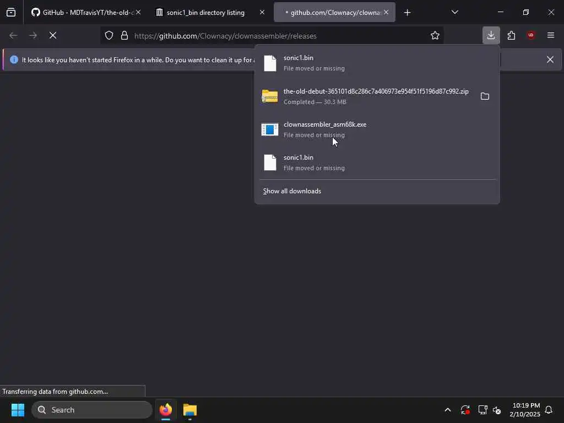Show hidden system tray icons
Viewport: 564px width, 423px height.
(448, 410)
